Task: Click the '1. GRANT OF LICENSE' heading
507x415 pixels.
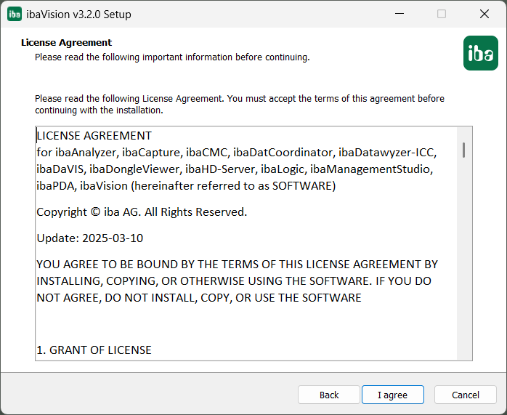Action: [x=94, y=350]
